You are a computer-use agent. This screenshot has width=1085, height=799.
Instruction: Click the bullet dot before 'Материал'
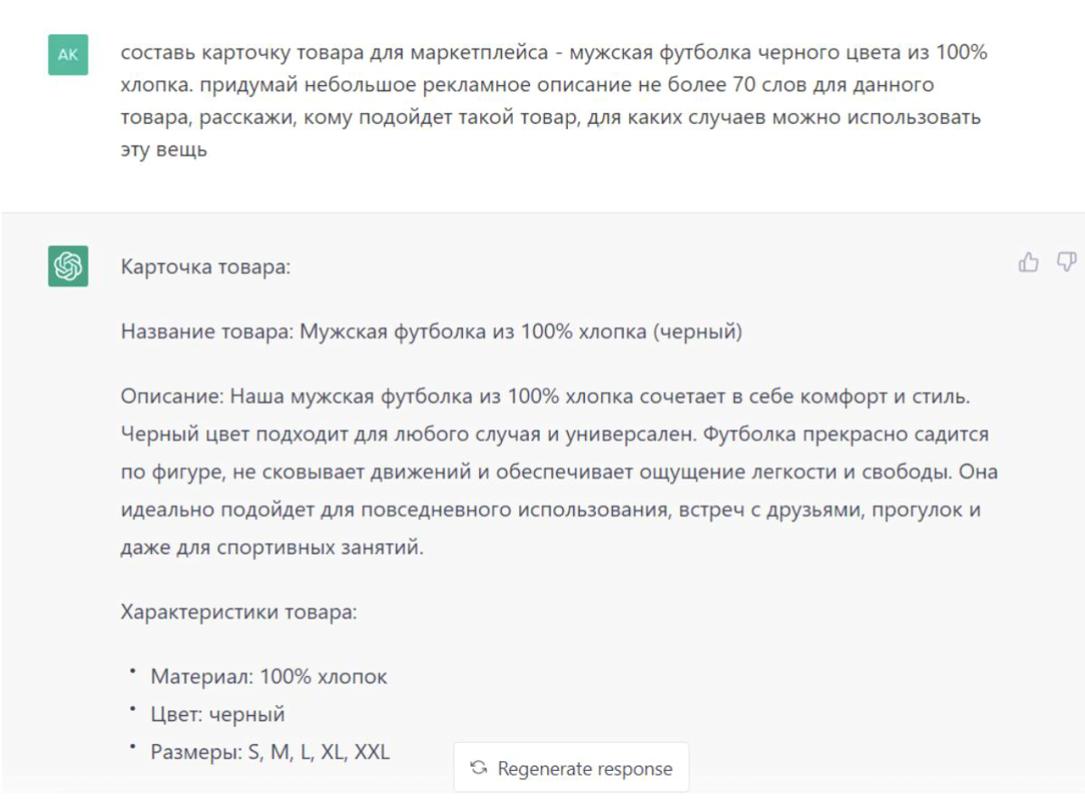(x=132, y=672)
